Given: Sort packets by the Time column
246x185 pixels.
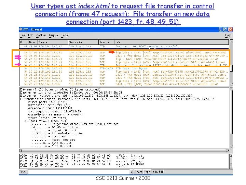Looking at the screenshot, I should click(x=33, y=42).
